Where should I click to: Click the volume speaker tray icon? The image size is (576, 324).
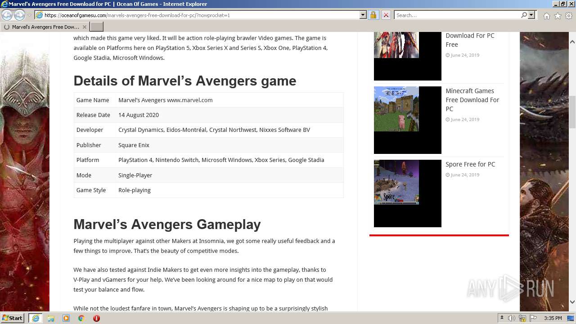click(x=512, y=318)
